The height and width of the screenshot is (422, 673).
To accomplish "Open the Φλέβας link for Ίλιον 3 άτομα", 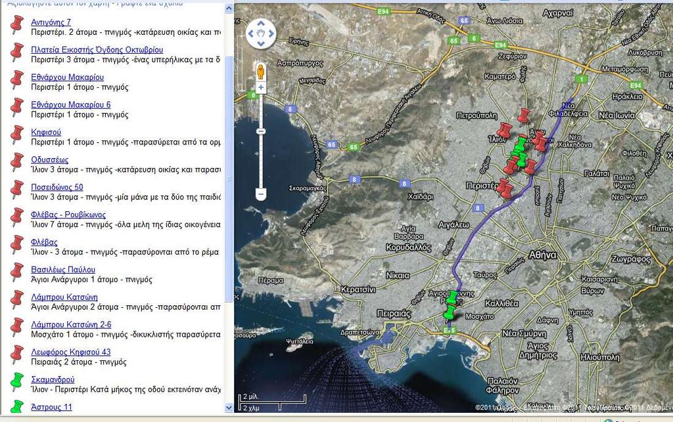I will coord(44,242).
